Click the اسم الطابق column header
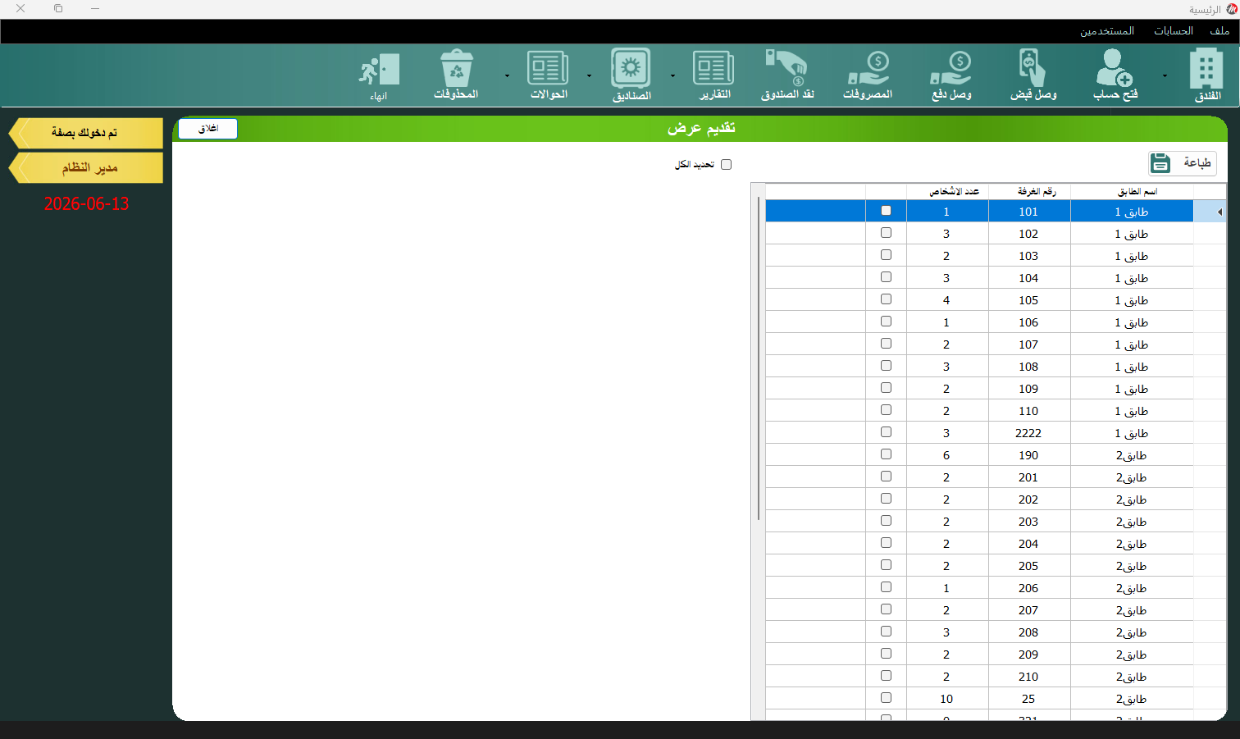 tap(1132, 192)
